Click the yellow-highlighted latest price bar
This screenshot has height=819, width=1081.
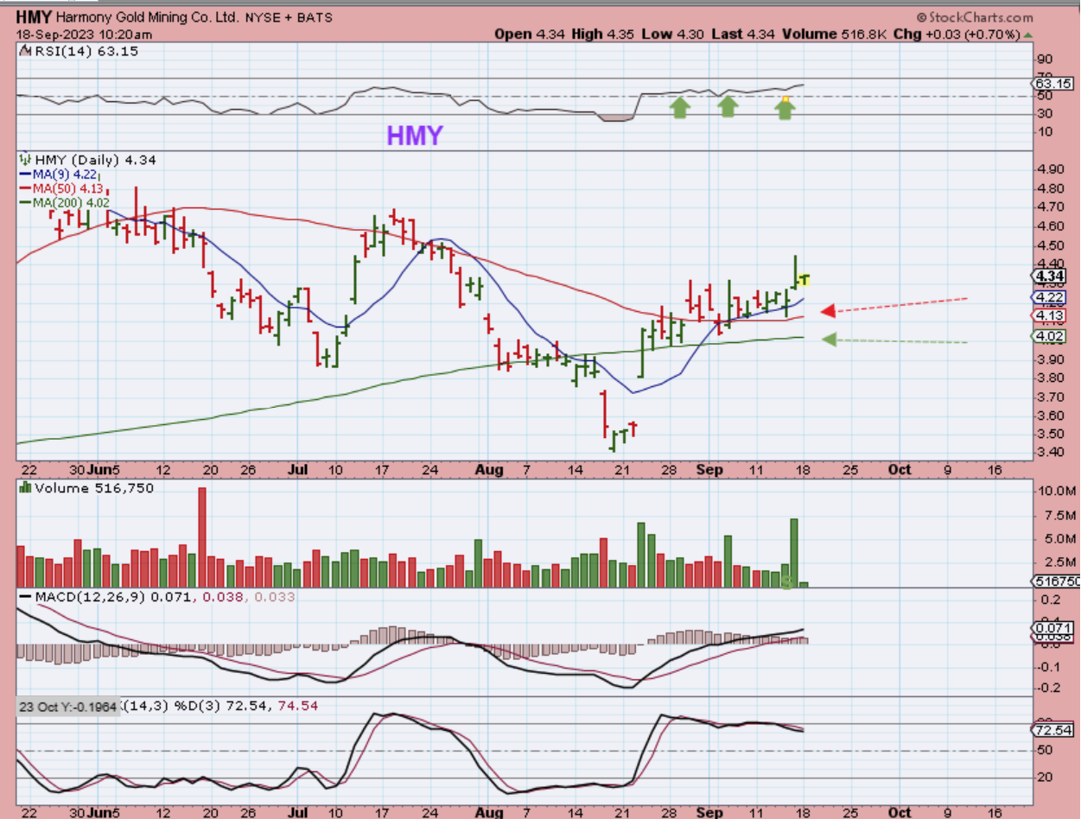(804, 278)
